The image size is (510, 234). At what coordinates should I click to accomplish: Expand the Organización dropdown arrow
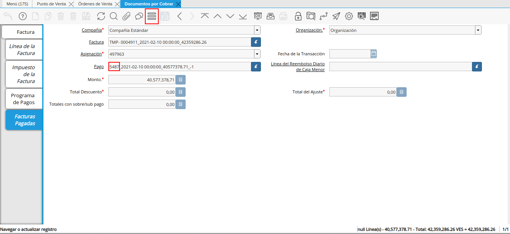tap(478, 30)
